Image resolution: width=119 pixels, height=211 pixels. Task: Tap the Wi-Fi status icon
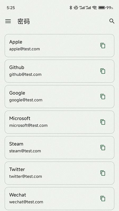(x=95, y=8)
